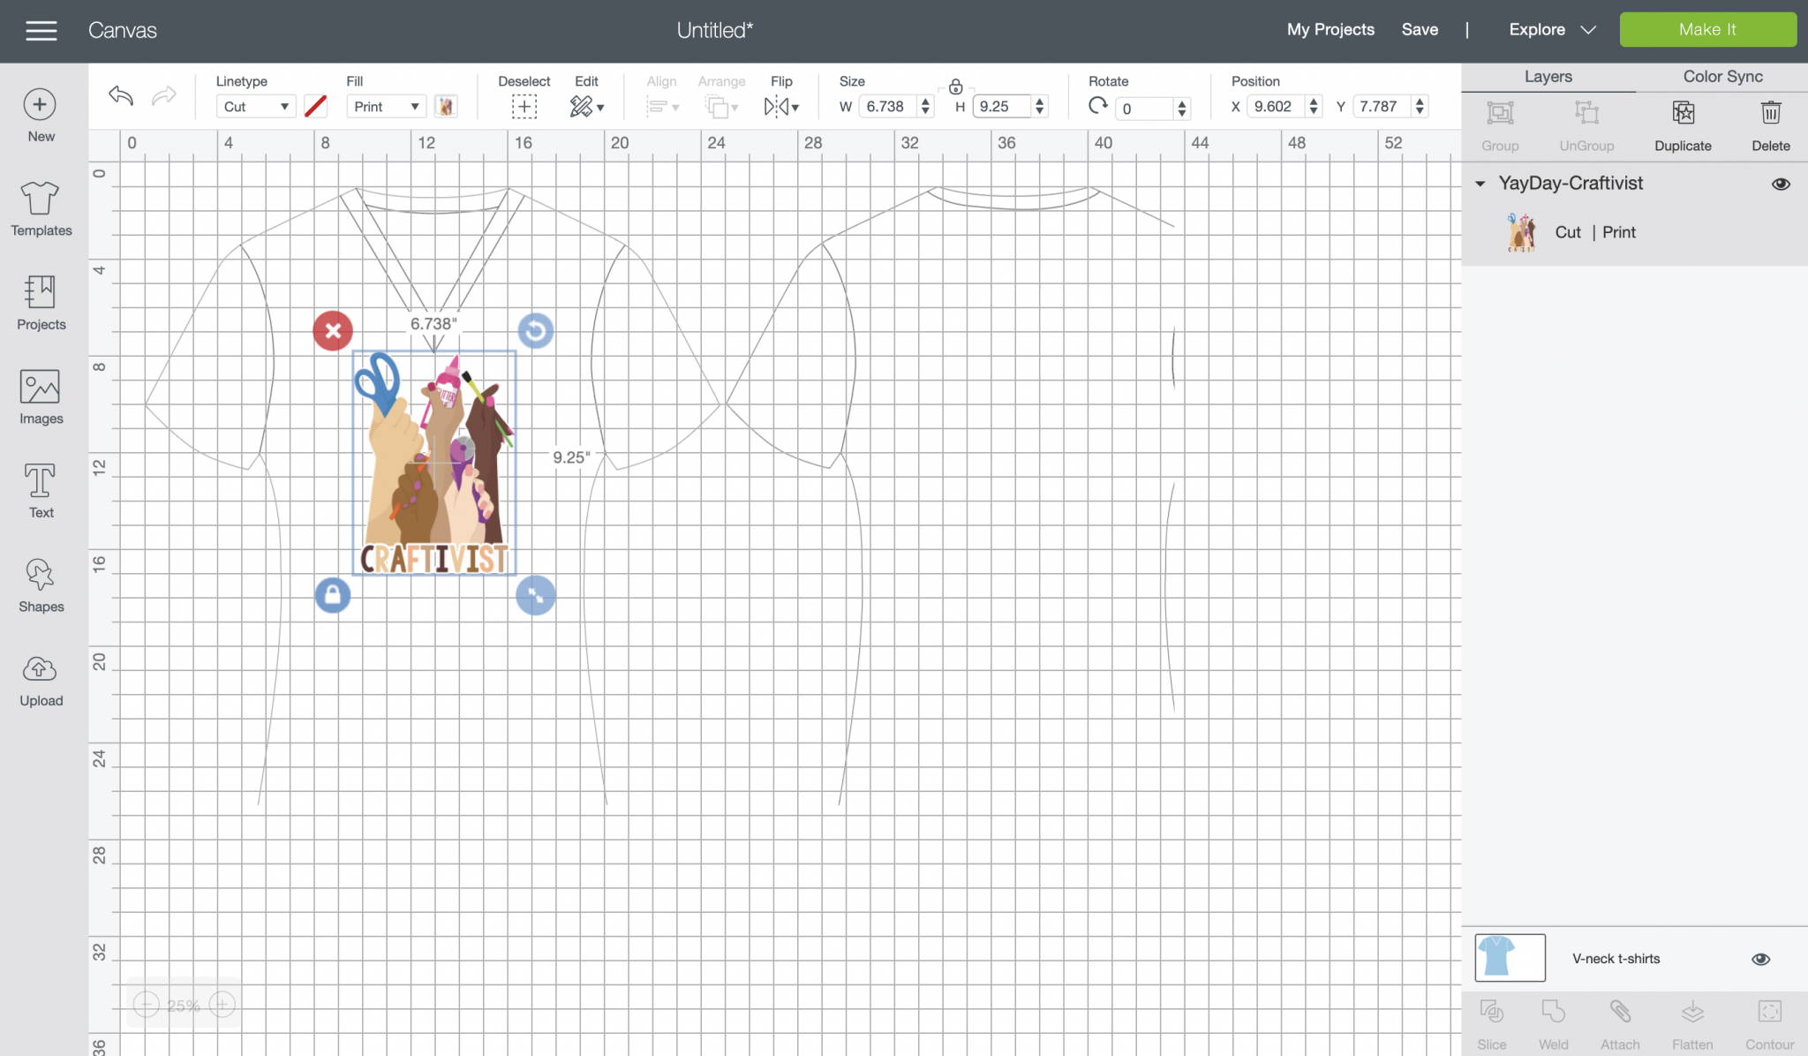Open the Flip dropdown
This screenshot has height=1056, width=1808.
click(x=781, y=107)
